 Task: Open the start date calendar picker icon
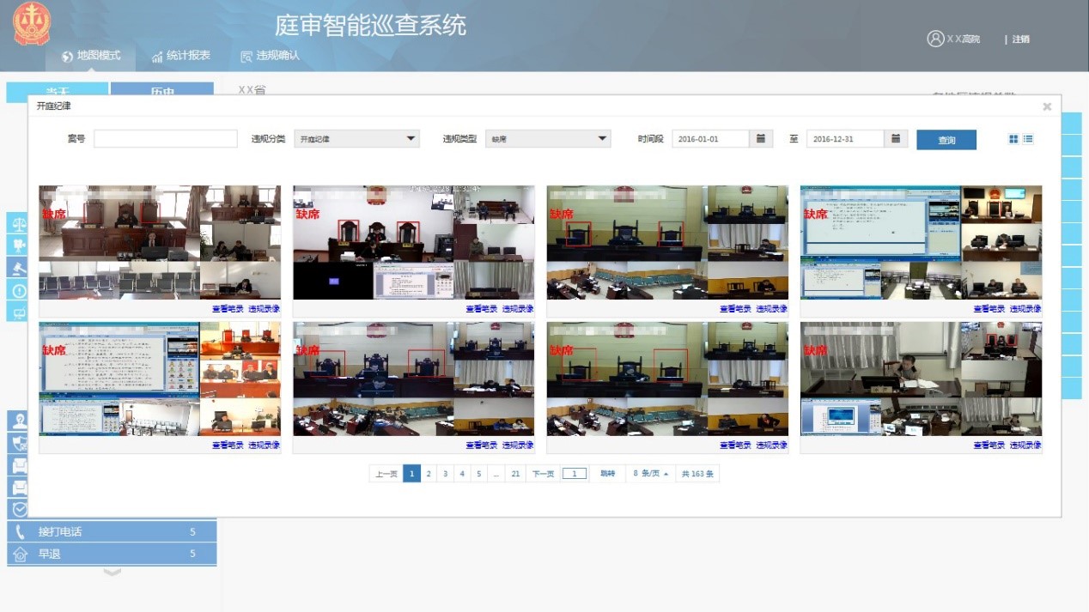point(761,139)
